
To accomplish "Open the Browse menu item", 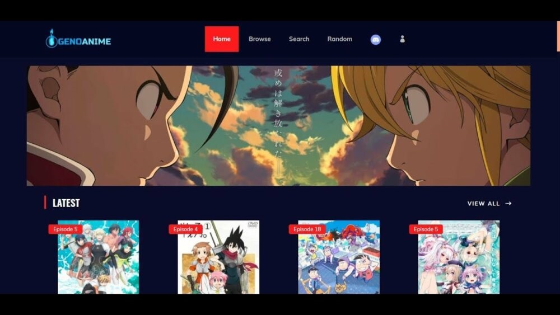I will point(260,39).
